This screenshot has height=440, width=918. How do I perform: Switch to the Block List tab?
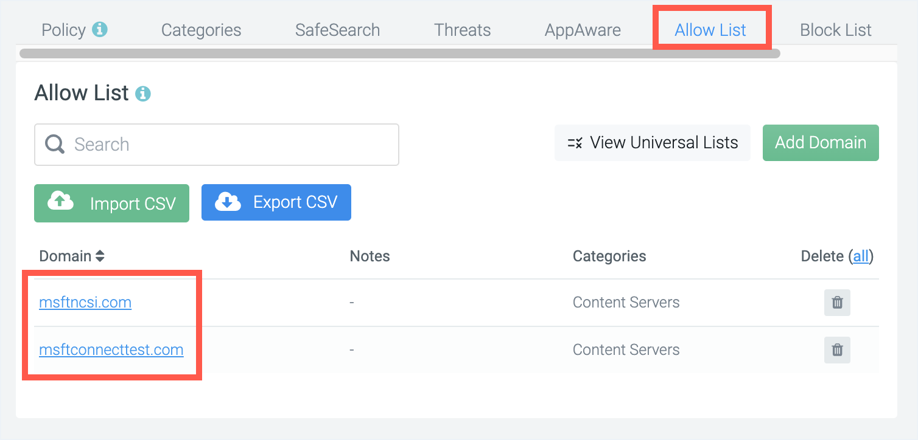click(x=836, y=30)
